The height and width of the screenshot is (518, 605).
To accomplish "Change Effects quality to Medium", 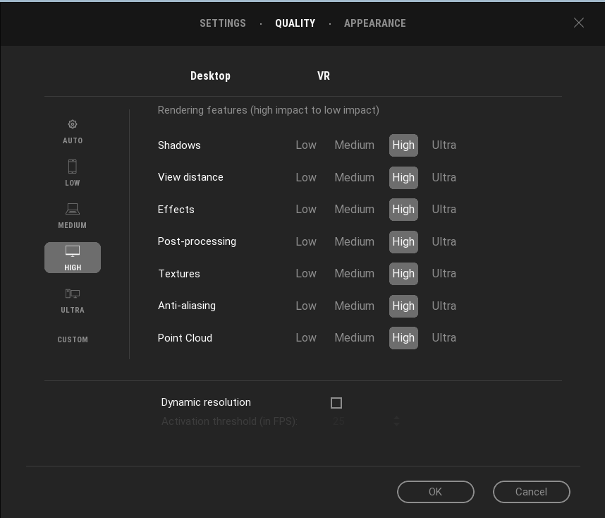I will 354,210.
